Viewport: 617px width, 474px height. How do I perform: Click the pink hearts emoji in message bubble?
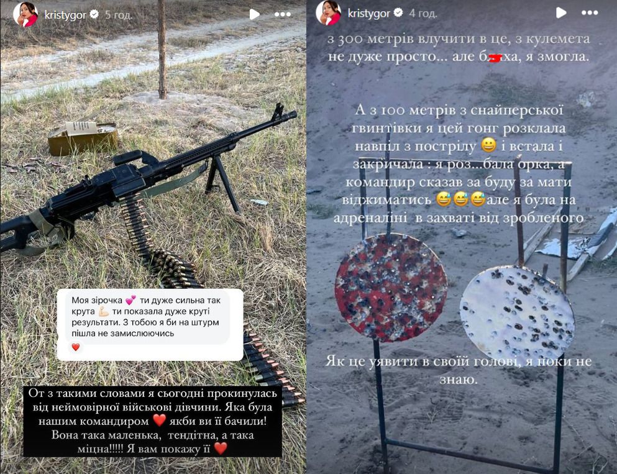pyautogui.click(x=130, y=301)
